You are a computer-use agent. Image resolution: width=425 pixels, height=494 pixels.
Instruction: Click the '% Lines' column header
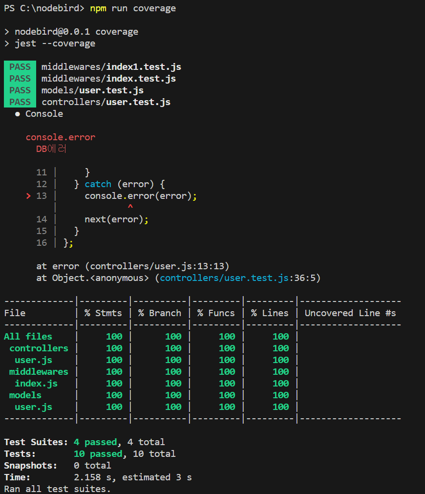[270, 313]
